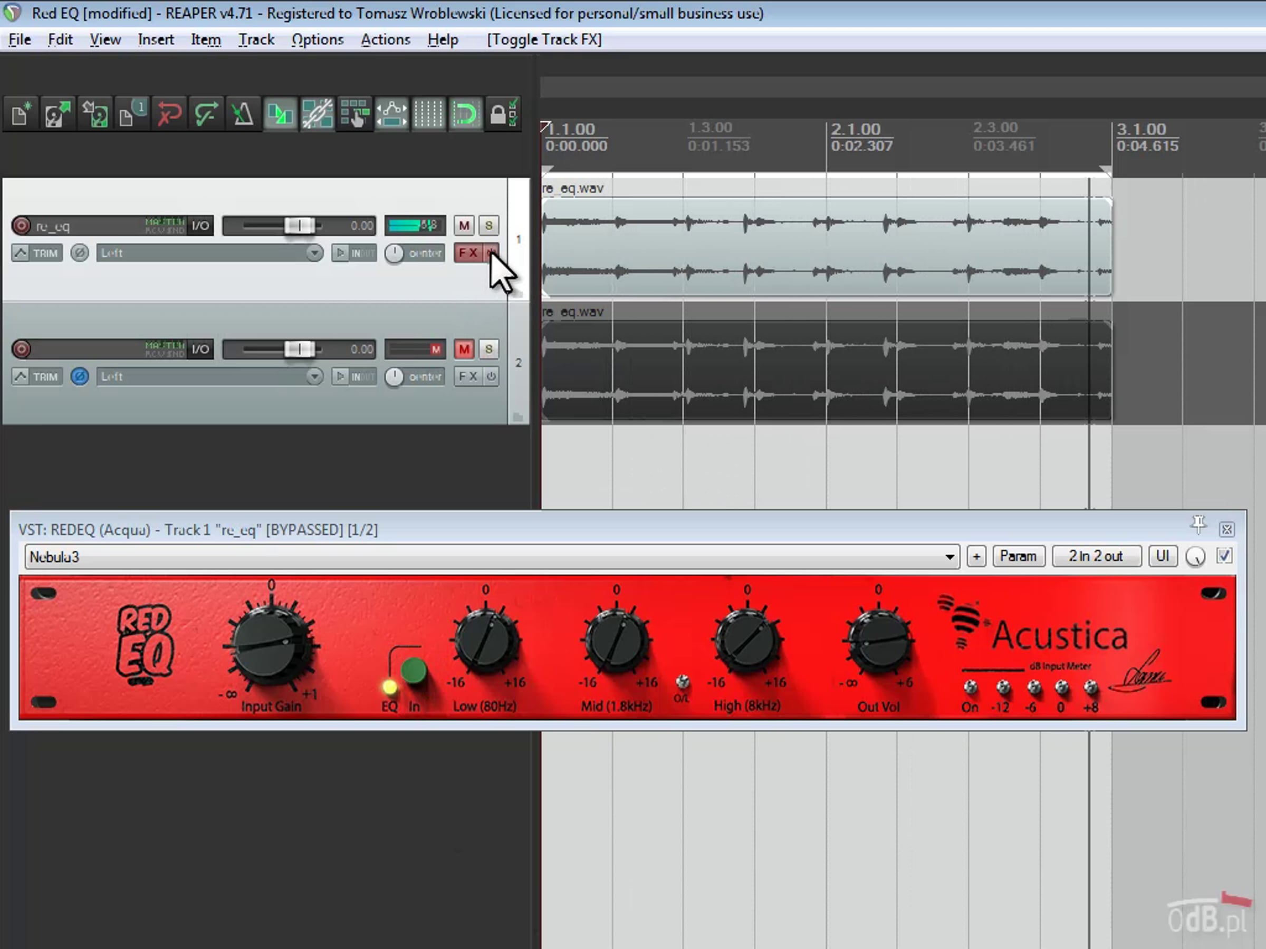The image size is (1266, 949).
Task: Toggle locking toolbar icon
Action: tap(503, 114)
